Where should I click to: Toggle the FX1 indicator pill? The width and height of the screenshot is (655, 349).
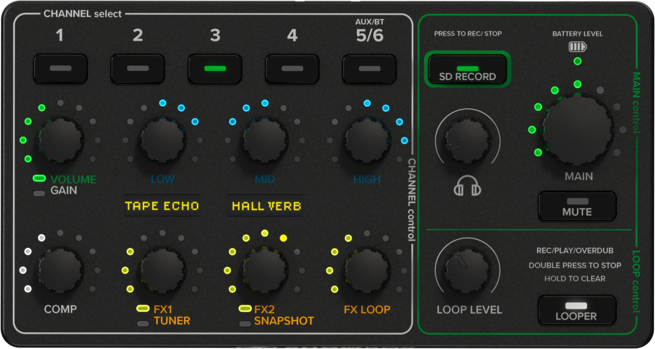pyautogui.click(x=143, y=309)
